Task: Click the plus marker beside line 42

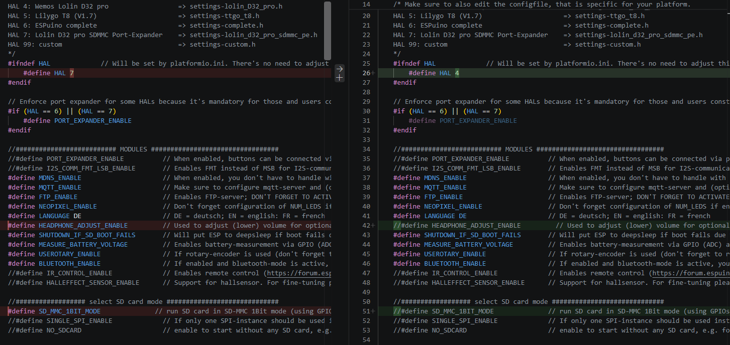Action: (x=373, y=226)
